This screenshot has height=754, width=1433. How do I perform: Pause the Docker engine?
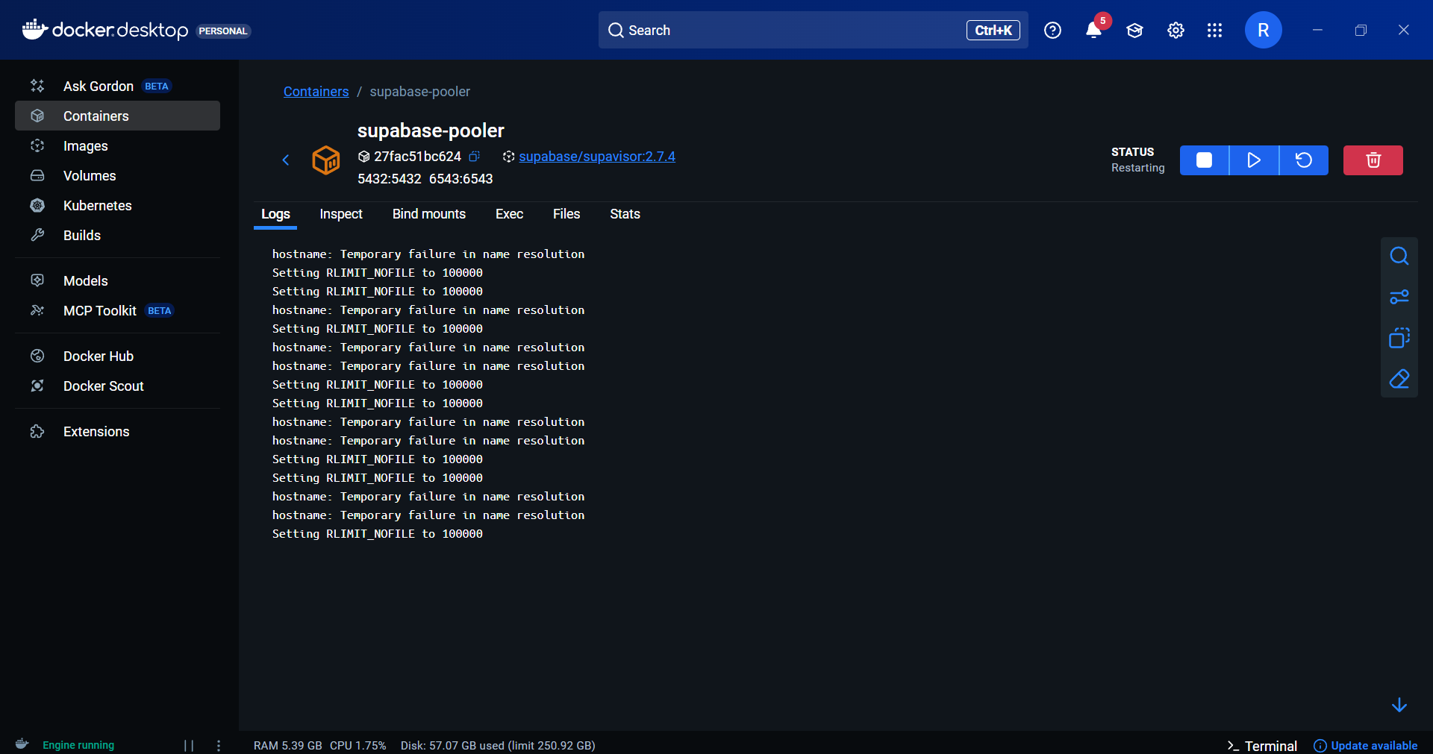pyautogui.click(x=187, y=745)
